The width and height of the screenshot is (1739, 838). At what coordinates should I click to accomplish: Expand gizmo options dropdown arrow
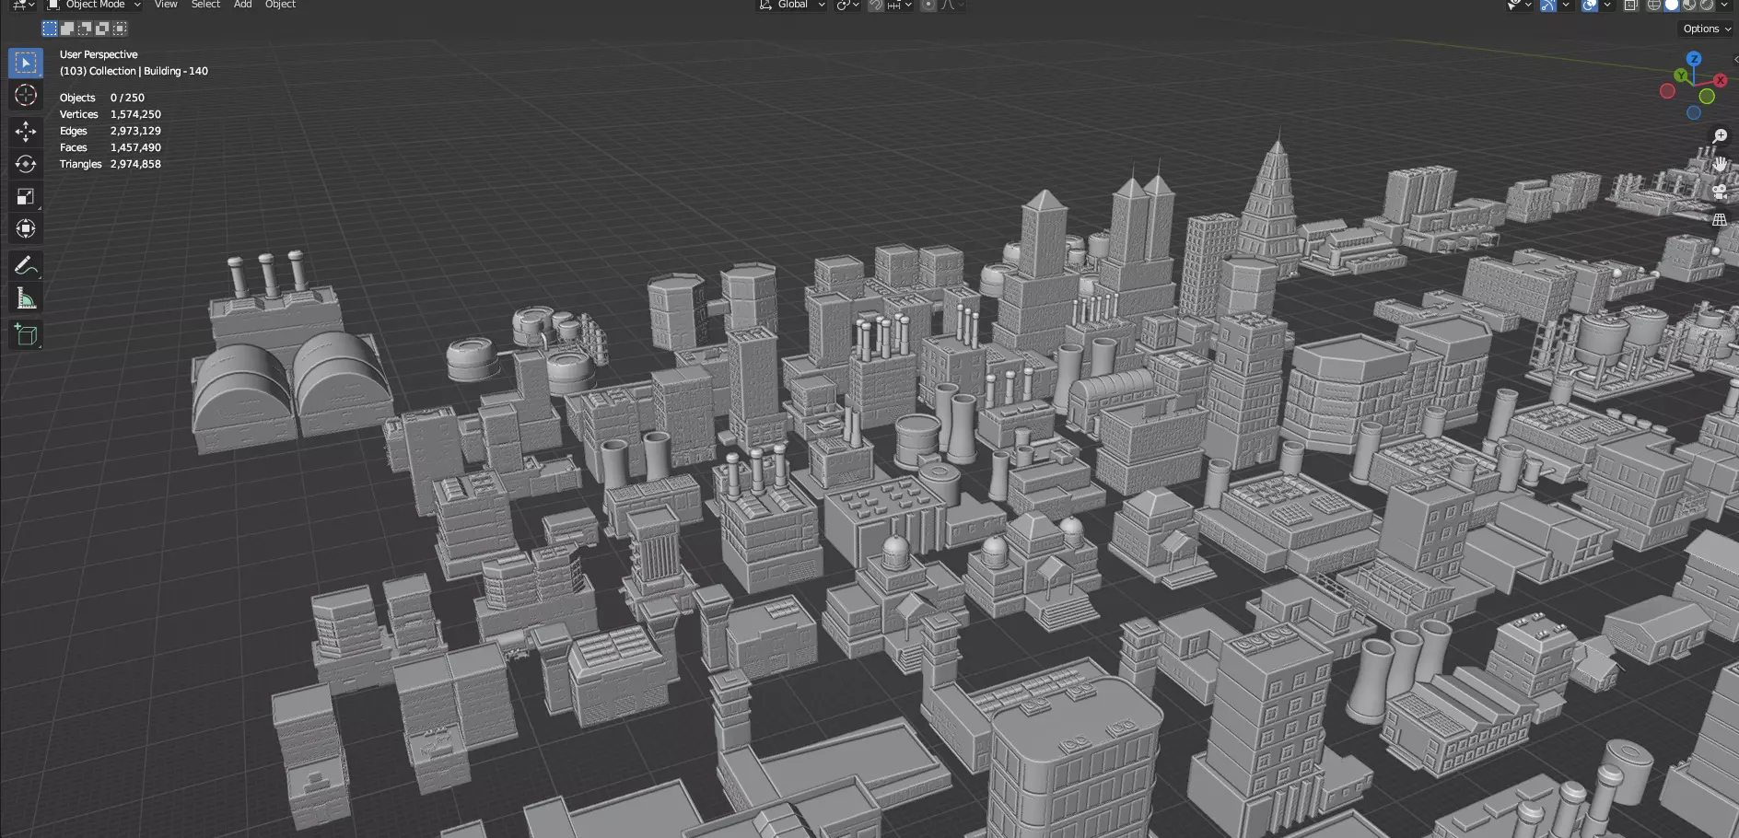tap(1566, 5)
